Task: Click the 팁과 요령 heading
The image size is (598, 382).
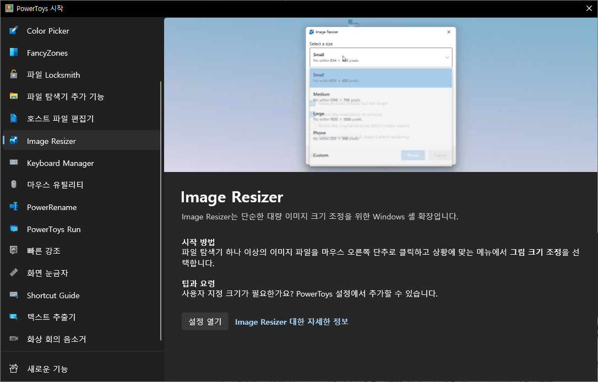Action: (198, 283)
